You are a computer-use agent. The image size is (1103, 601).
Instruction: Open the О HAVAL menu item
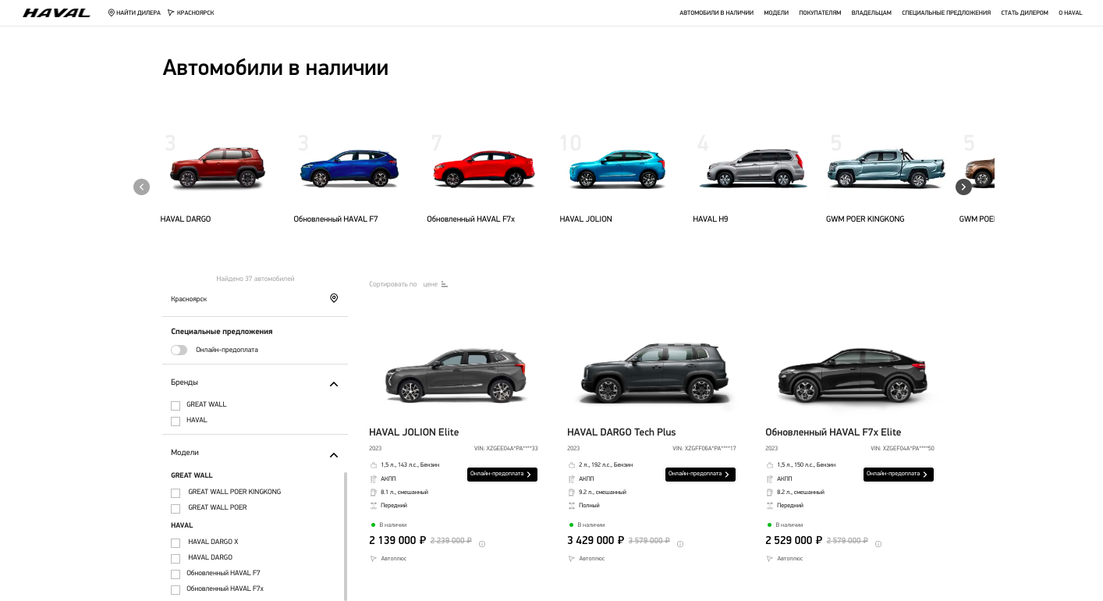tap(1070, 12)
